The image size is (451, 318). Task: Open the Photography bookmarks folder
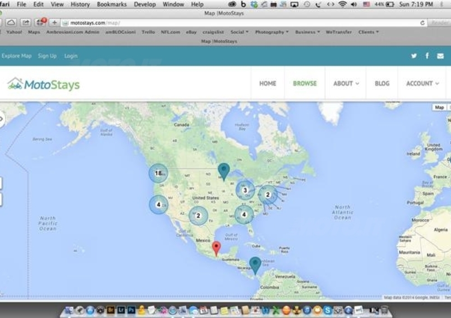tap(272, 32)
